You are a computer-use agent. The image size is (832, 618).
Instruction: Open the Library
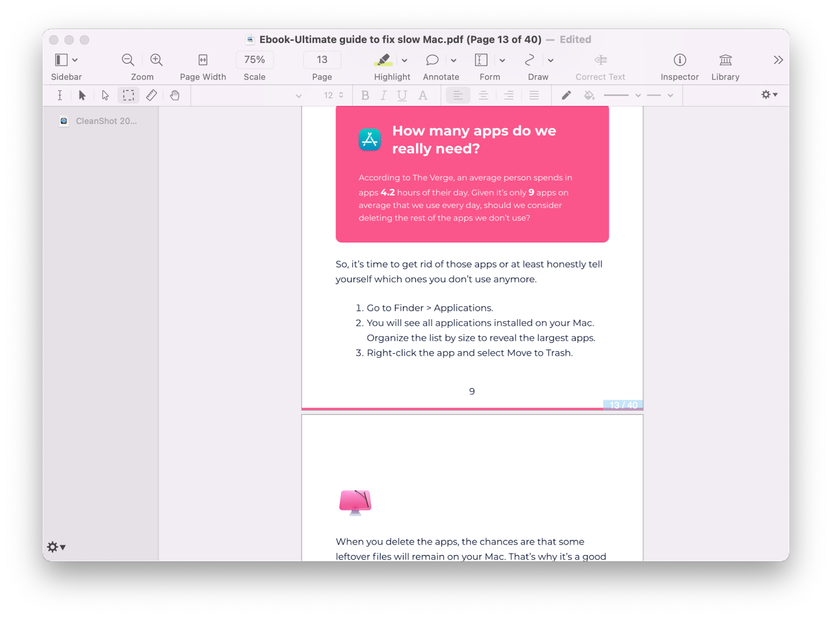tap(725, 60)
